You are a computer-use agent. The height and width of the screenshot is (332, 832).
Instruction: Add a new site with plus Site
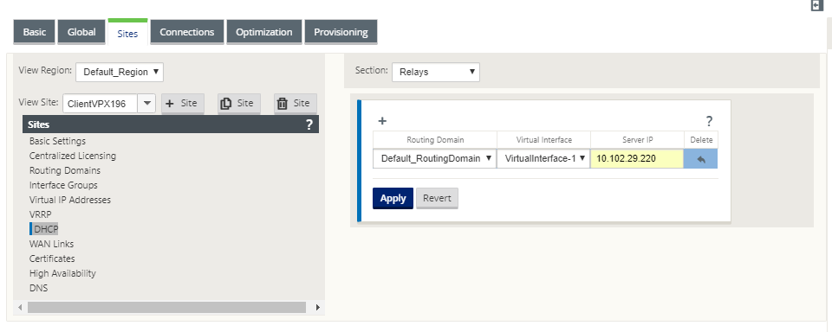click(x=183, y=103)
